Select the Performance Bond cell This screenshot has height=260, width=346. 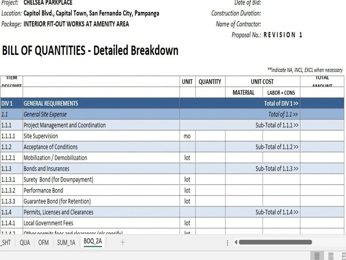click(x=101, y=190)
